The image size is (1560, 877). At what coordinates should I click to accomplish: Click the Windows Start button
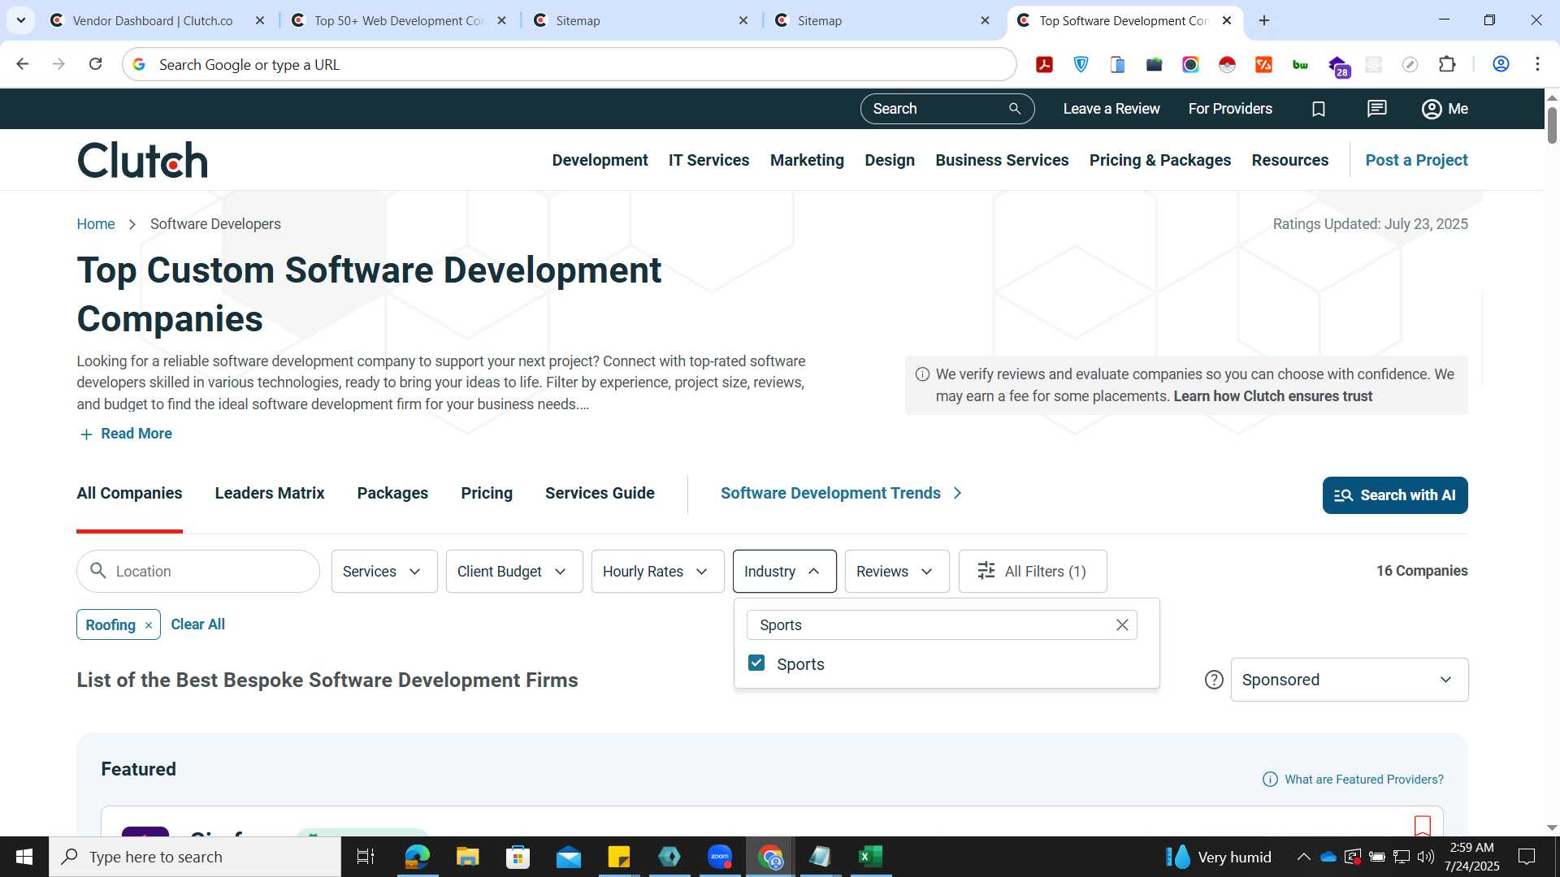24,857
